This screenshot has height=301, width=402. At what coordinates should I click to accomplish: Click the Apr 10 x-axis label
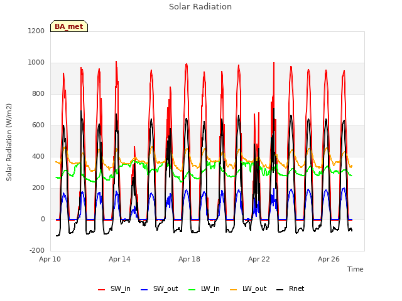50,259
